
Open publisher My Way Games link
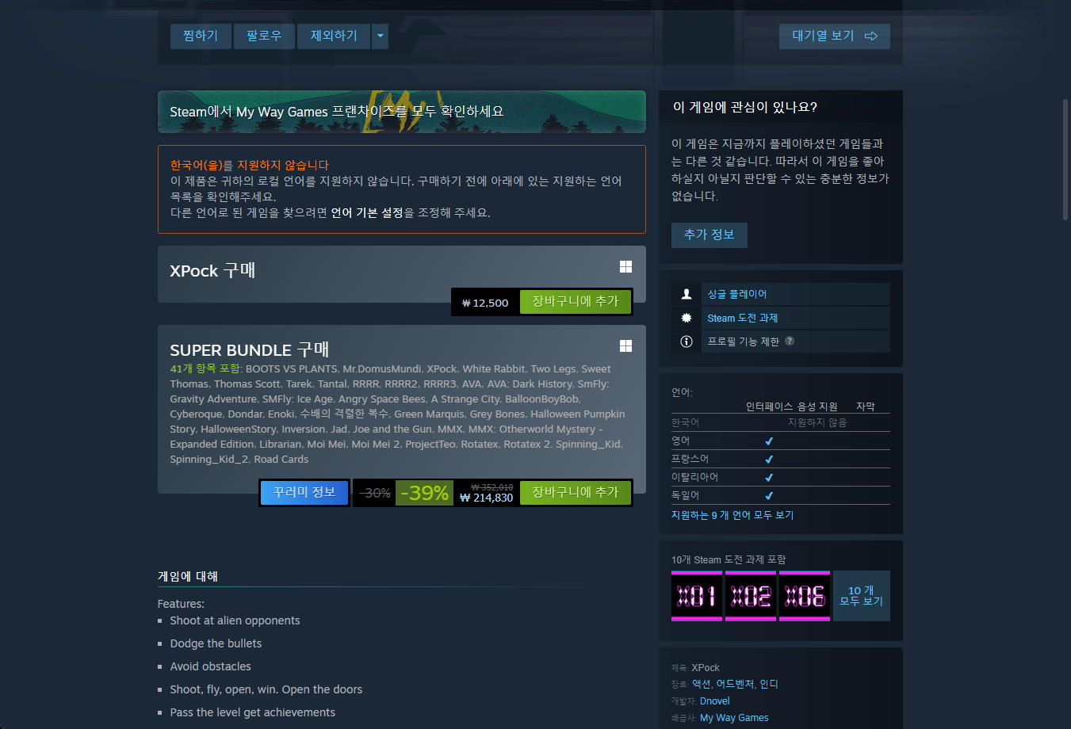pos(734,718)
